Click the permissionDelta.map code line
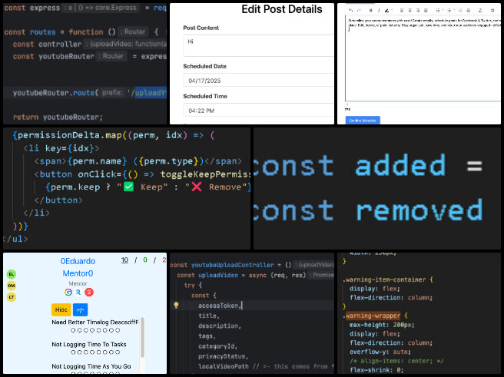Screen dimensions: 504x377 114,135
